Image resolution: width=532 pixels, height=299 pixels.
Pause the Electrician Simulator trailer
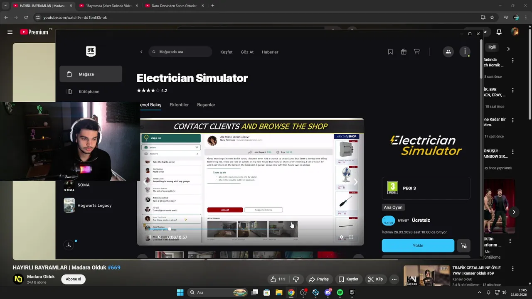pyautogui.click(x=150, y=237)
